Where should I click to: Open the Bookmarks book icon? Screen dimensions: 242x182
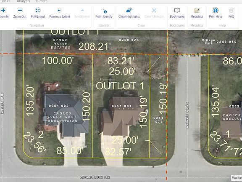click(x=177, y=11)
